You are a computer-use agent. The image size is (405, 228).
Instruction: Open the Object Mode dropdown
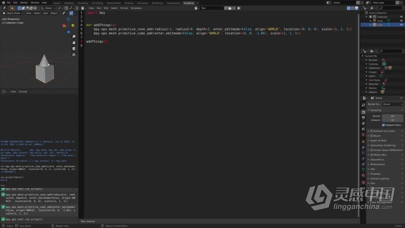(13, 13)
